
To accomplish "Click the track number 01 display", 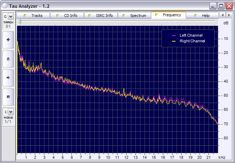I will coord(8,26).
